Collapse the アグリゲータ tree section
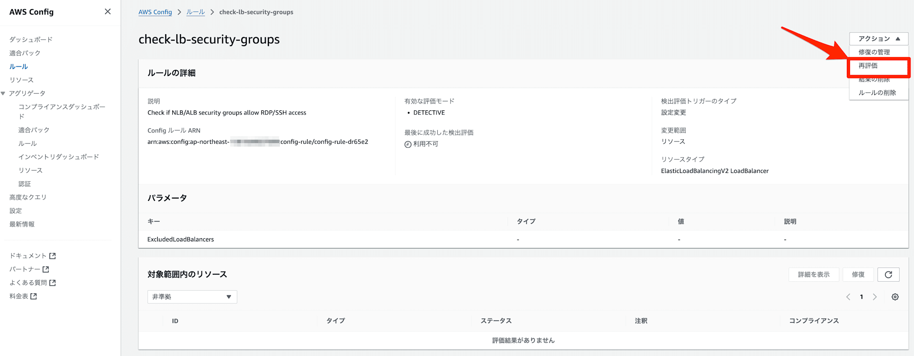 coord(3,93)
